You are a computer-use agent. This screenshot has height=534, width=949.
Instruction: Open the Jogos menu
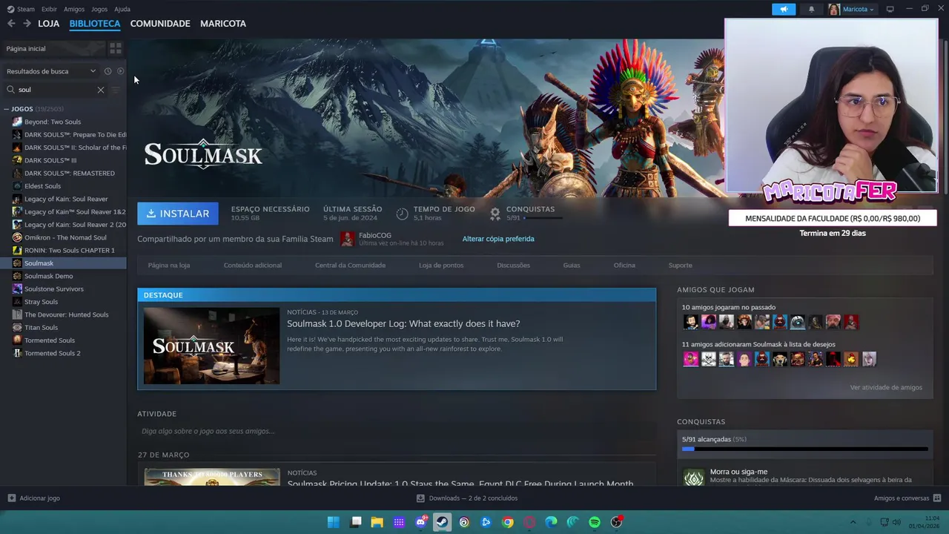tap(99, 9)
